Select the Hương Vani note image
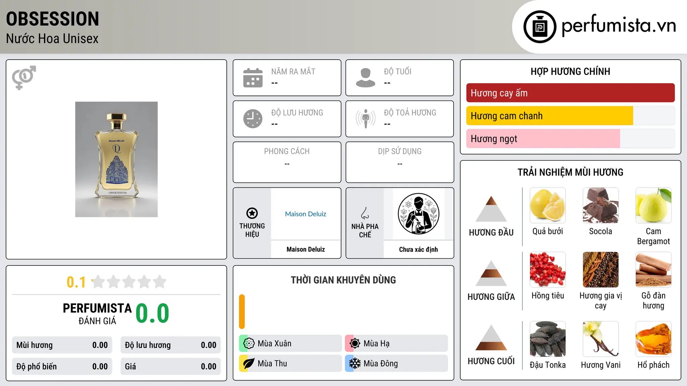The height and width of the screenshot is (386, 687). tap(600, 339)
